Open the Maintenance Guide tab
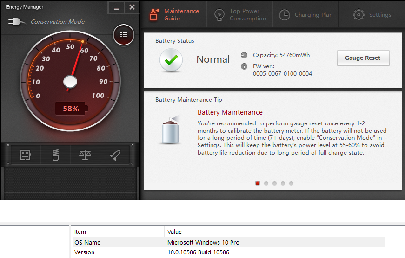This screenshot has width=405, height=258. (173, 15)
